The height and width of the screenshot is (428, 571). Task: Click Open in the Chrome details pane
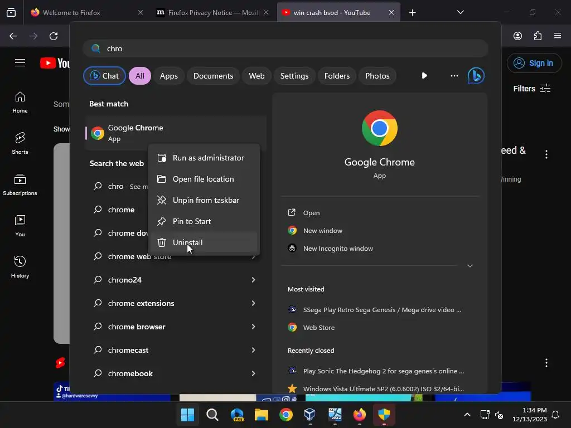click(x=311, y=213)
